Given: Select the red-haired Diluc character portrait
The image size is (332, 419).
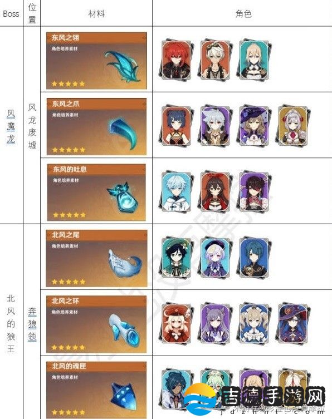Looking at the screenshot, I should (x=177, y=60).
